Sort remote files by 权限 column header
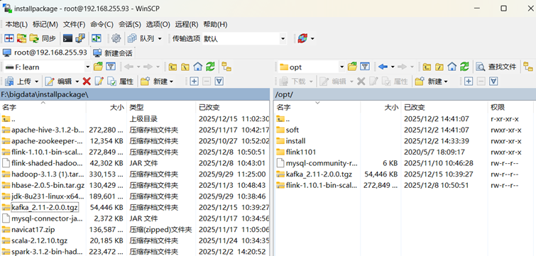The image size is (536, 256). pyautogui.click(x=510, y=107)
